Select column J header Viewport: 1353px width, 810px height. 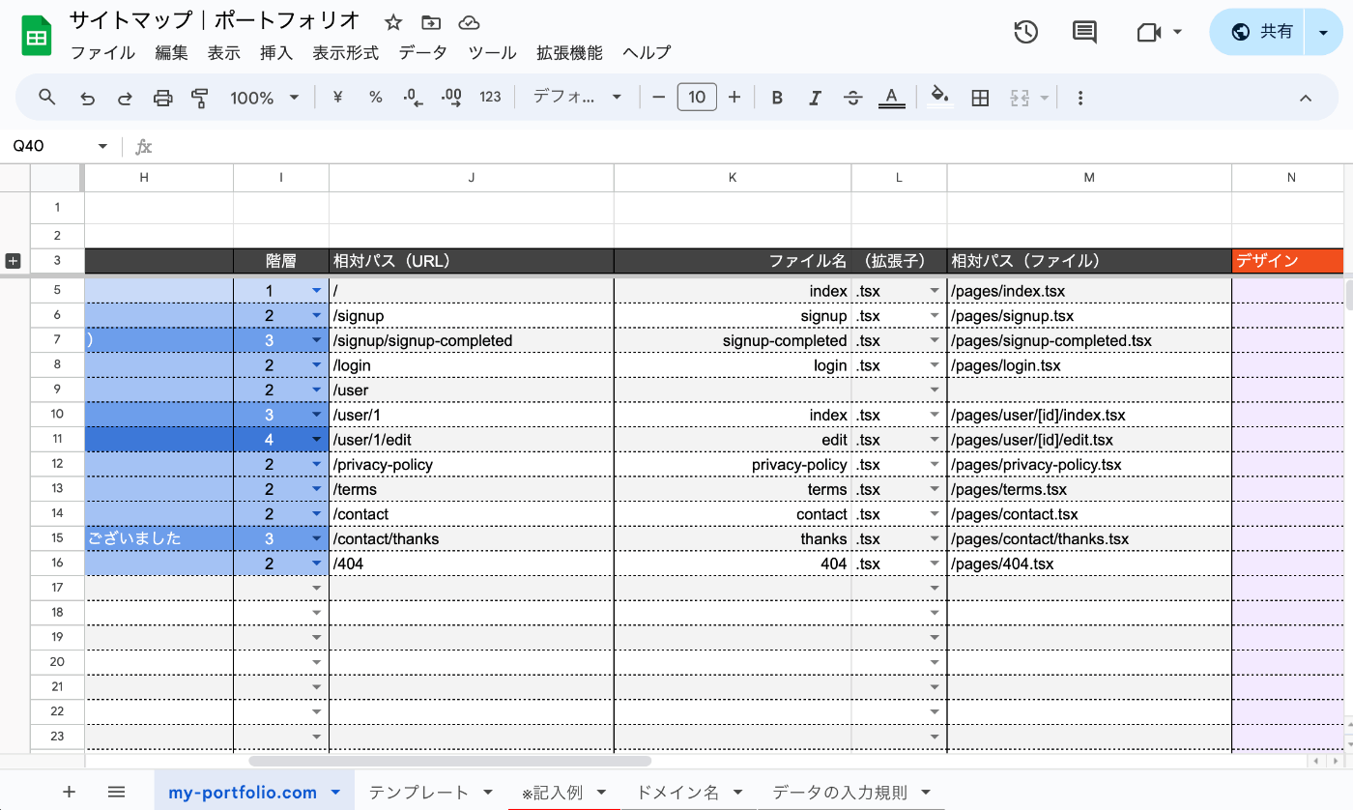[x=472, y=178]
